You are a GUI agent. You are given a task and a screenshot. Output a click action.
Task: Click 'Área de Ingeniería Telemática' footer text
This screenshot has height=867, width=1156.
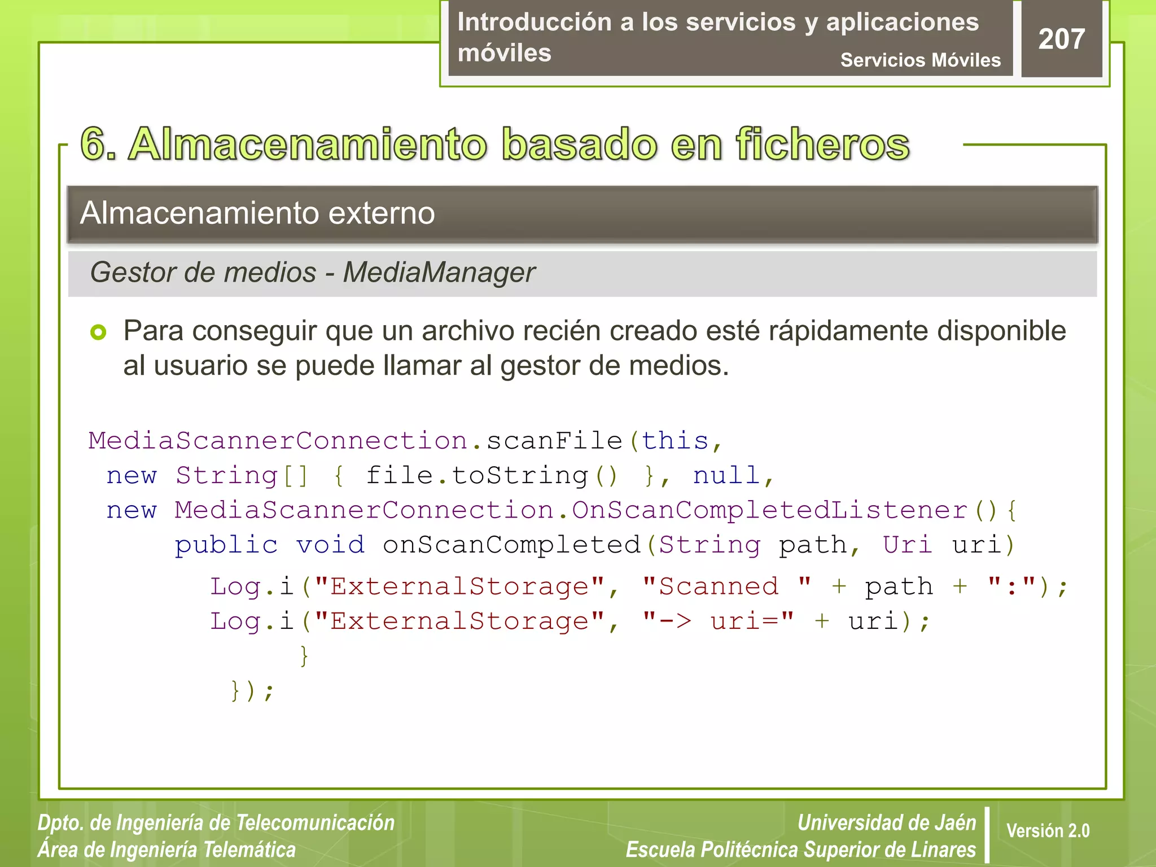[167, 850]
